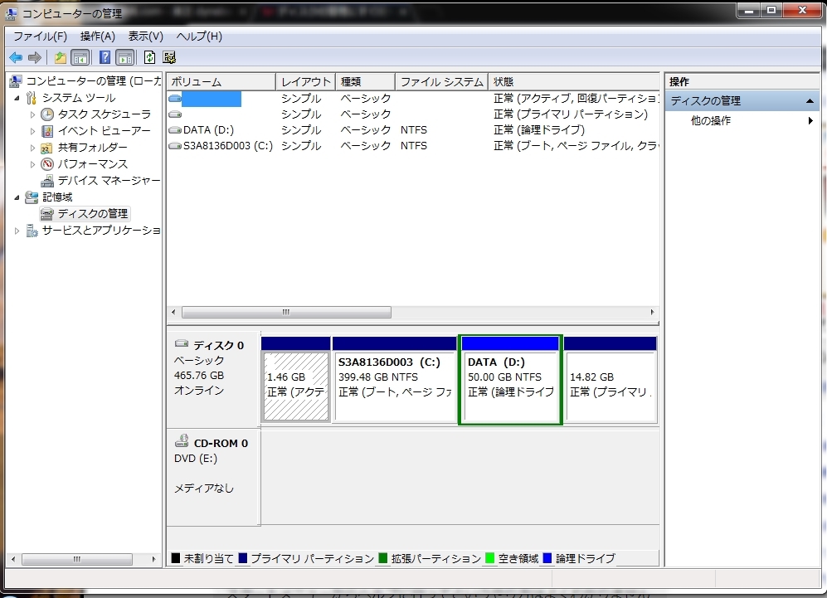Screen dimensions: 827x598
Task: Click the DATA (D:) volume drive icon
Action: 175,129
